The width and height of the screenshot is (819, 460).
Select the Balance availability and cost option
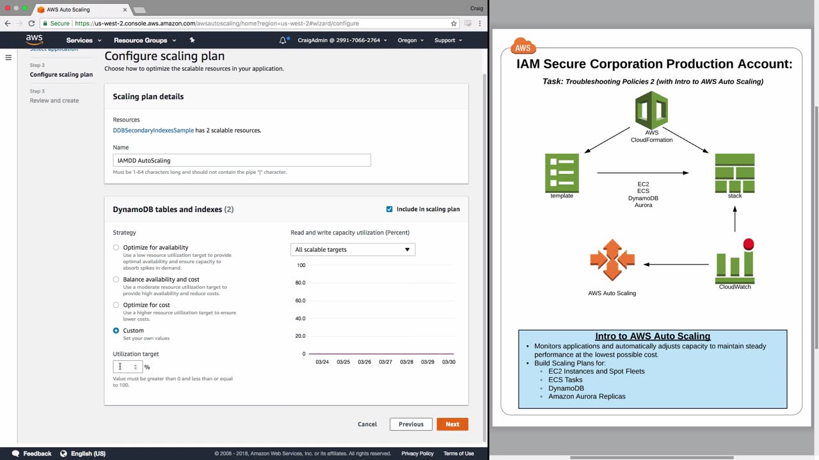click(116, 279)
